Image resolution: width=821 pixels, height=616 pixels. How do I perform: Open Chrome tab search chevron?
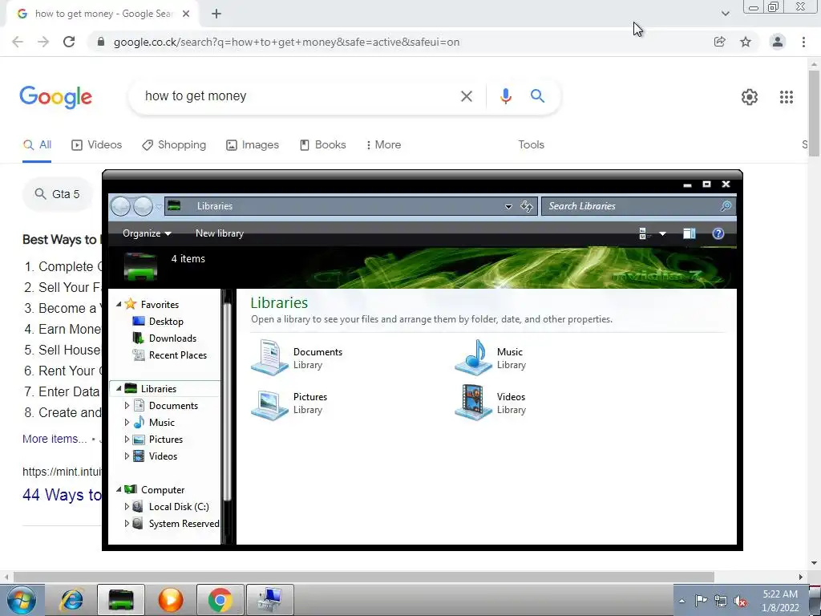click(725, 14)
